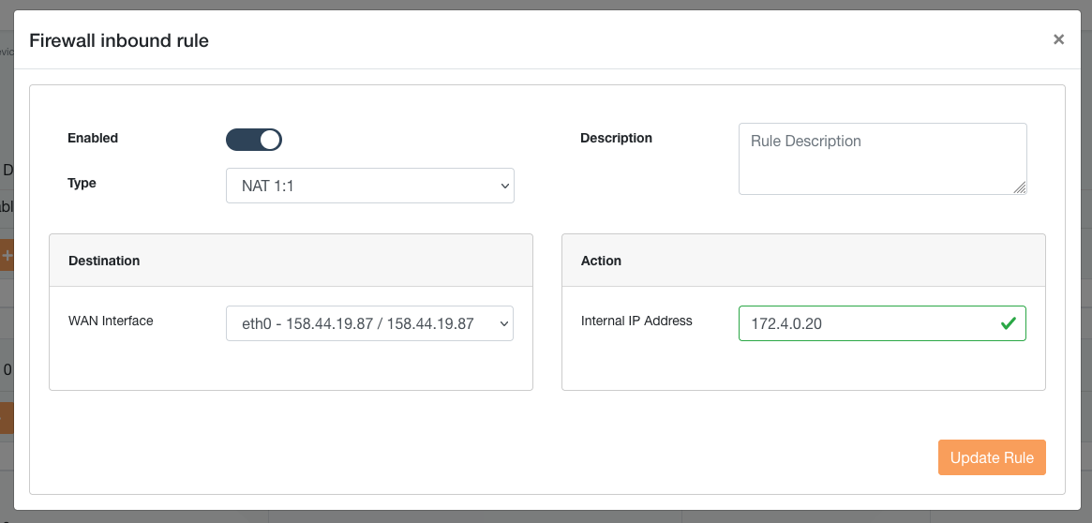Click the WAN Interface label
The image size is (1092, 523).
[x=111, y=321]
